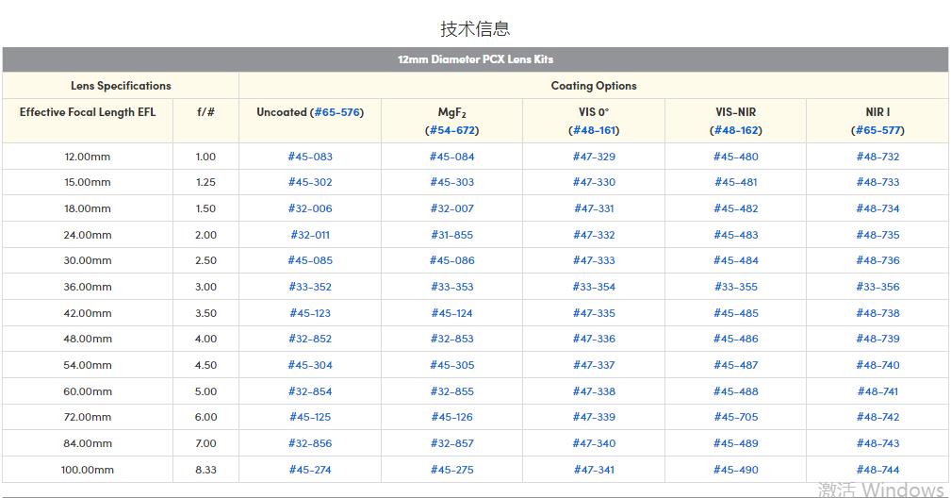The height and width of the screenshot is (498, 951).
Task: Open lens link #47-333
Action: click(x=594, y=260)
